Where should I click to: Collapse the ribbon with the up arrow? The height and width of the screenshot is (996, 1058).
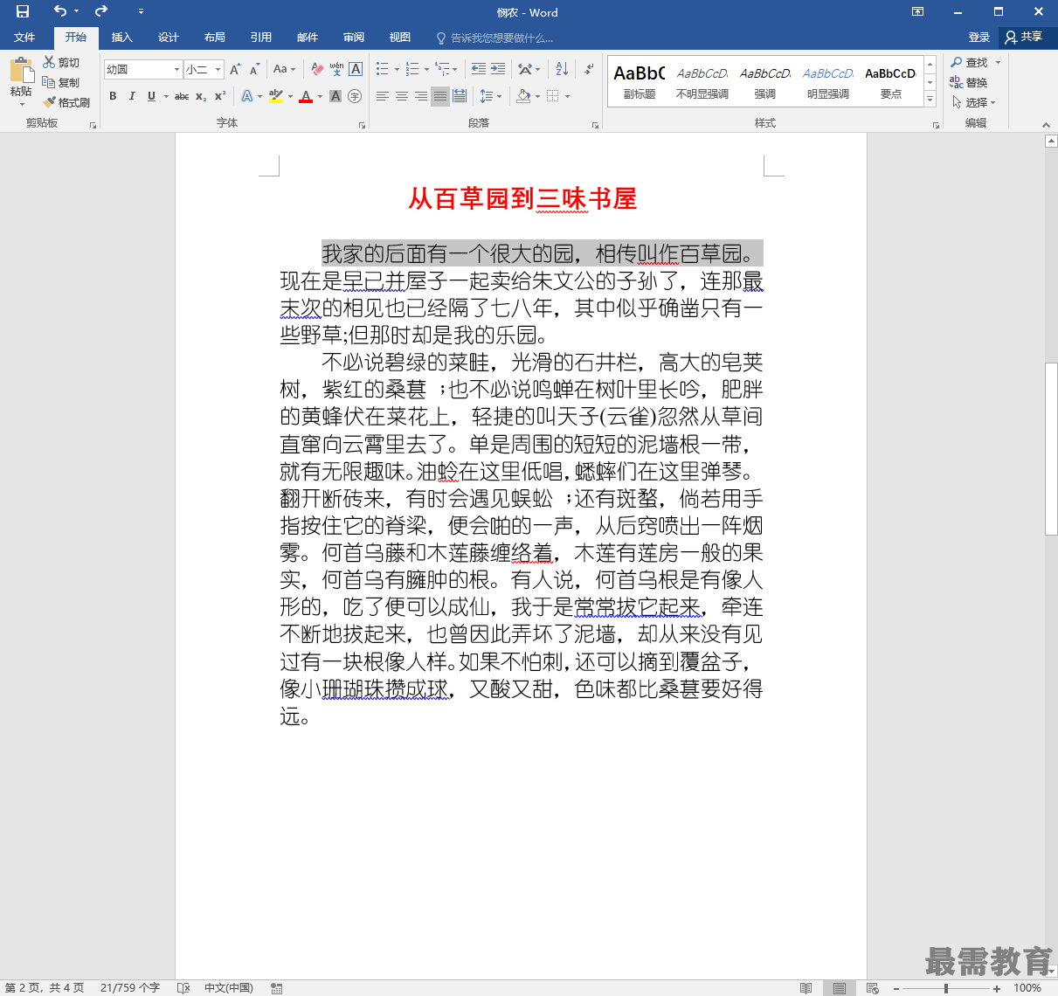1047,125
